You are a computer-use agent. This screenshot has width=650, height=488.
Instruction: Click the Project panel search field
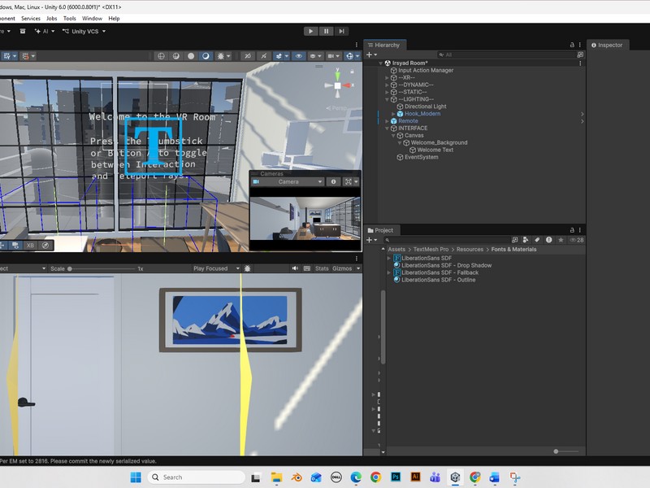coord(447,240)
